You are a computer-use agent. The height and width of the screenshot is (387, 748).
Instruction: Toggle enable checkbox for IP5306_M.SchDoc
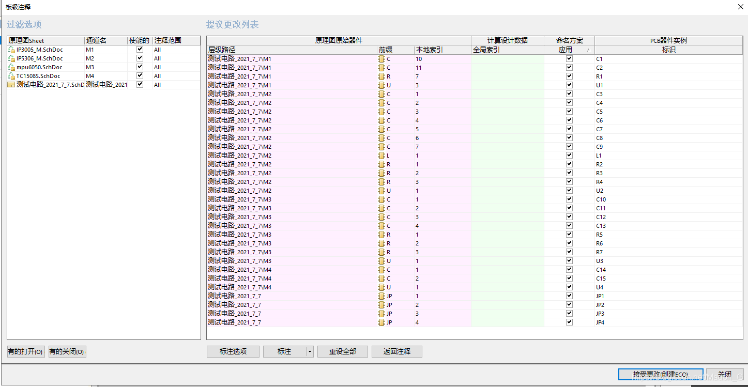pos(140,58)
